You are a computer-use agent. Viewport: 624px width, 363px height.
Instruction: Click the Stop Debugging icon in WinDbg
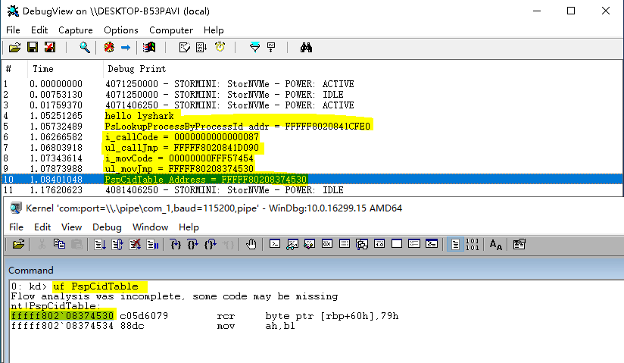tap(135, 244)
